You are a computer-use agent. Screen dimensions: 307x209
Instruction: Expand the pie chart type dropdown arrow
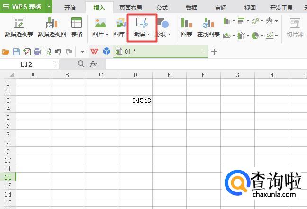click(x=262, y=36)
